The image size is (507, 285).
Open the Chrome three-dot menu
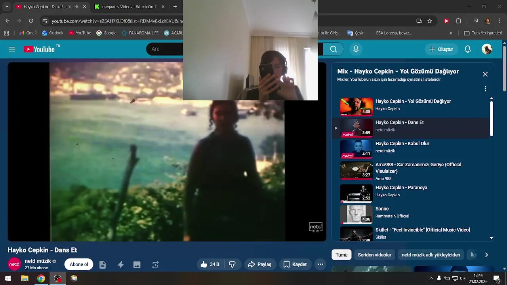pos(499,21)
